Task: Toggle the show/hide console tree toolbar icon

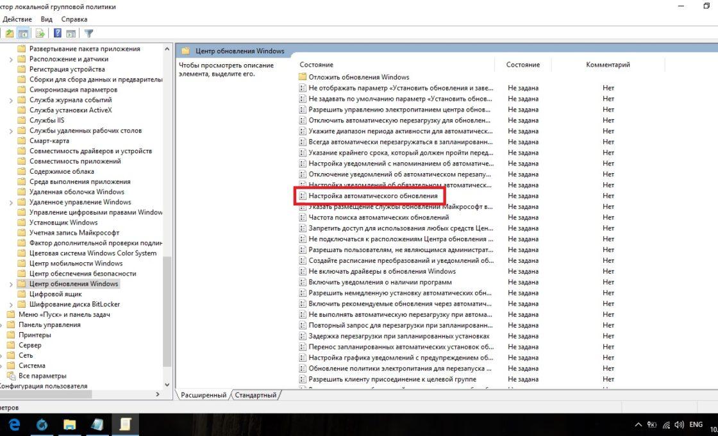Action: 23,33
